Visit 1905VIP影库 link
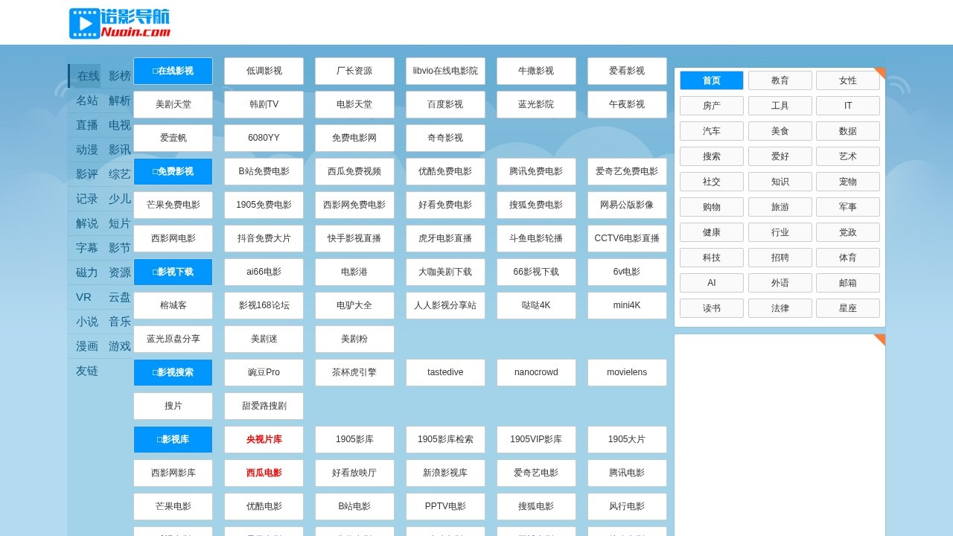 [x=536, y=440]
